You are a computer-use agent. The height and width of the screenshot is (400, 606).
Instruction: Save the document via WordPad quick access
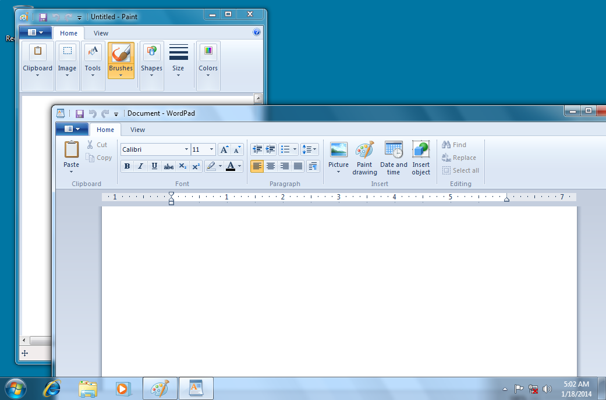(x=80, y=113)
